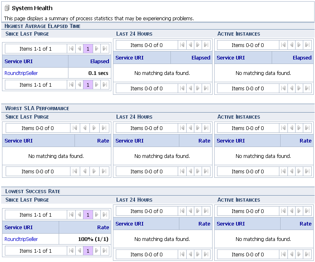The height and width of the screenshot is (262, 315).
Task: Open RoundtripSeller link under Highest Average Elapsed Time
Action: [21, 73]
